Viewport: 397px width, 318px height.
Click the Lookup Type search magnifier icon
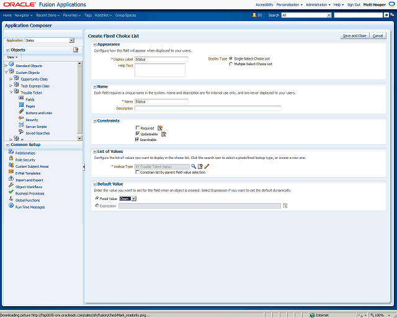coord(194,166)
